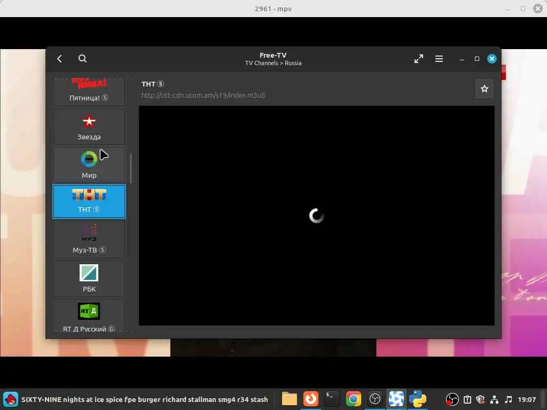Launch Google Chrome from the taskbar
Screen dimensions: 547x410
pos(354,399)
